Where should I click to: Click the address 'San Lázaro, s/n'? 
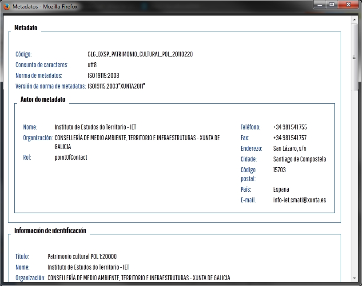[x=290, y=148]
